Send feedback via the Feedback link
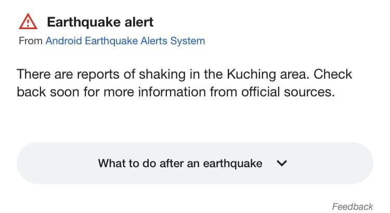This screenshot has height=213, width=390. pos(352,206)
